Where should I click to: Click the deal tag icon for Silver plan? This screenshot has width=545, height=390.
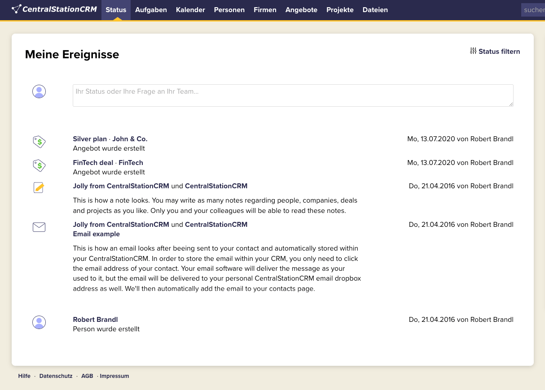click(39, 142)
